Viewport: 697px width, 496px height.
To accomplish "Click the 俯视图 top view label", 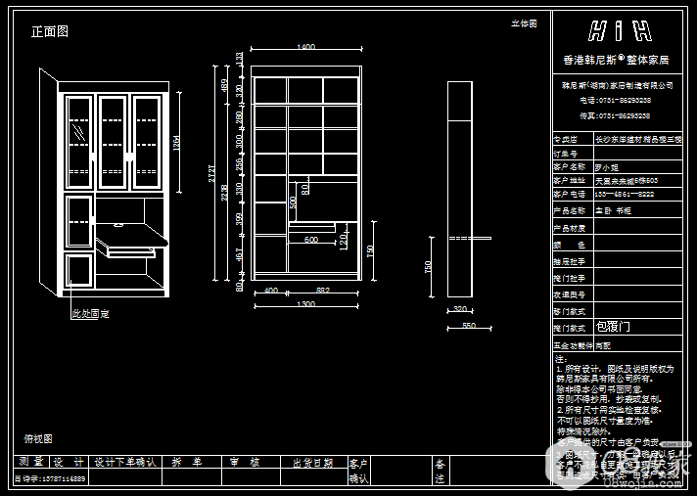I will click(x=38, y=439).
